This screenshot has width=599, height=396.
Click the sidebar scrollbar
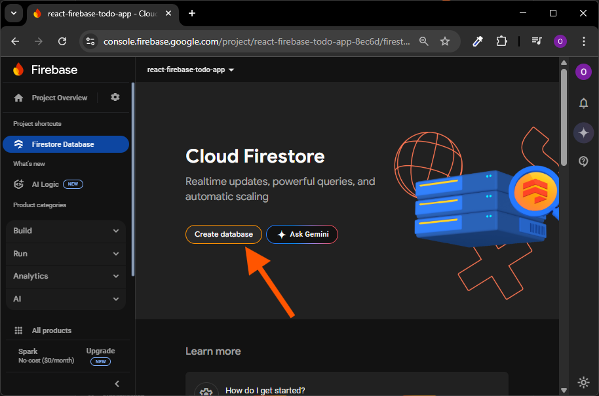pyautogui.click(x=133, y=179)
